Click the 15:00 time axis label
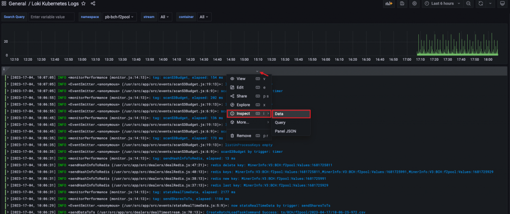This screenshot has height=214, width=510. [x=245, y=60]
